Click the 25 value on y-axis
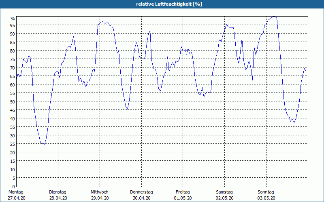 [x=13, y=144]
